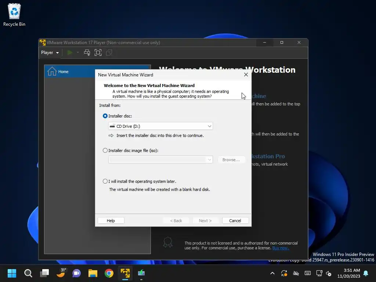Close the VMware Workstation Player window
Image resolution: width=376 pixels, height=282 pixels.
[299, 43]
